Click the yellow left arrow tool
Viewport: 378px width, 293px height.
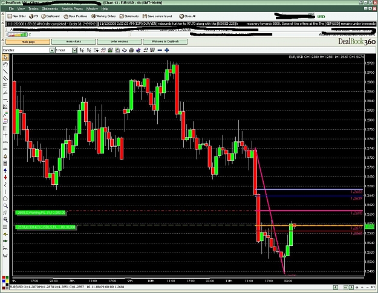click(x=5, y=234)
